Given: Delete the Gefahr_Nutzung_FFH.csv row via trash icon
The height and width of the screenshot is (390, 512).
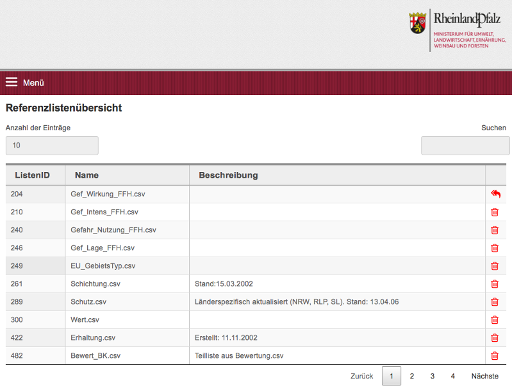Looking at the screenshot, I should pyautogui.click(x=495, y=230).
